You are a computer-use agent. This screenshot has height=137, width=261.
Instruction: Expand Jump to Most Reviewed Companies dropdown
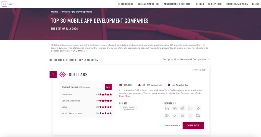[x=186, y=59]
